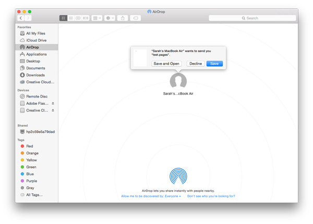Select the Green tag

click(37, 167)
